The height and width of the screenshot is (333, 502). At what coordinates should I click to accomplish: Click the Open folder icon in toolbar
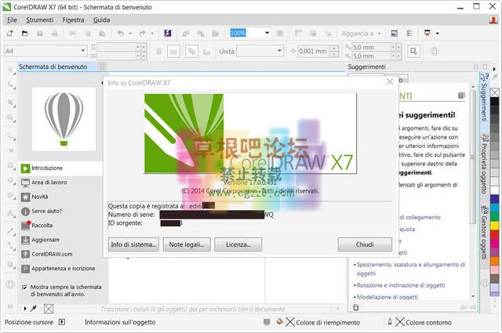24,33
